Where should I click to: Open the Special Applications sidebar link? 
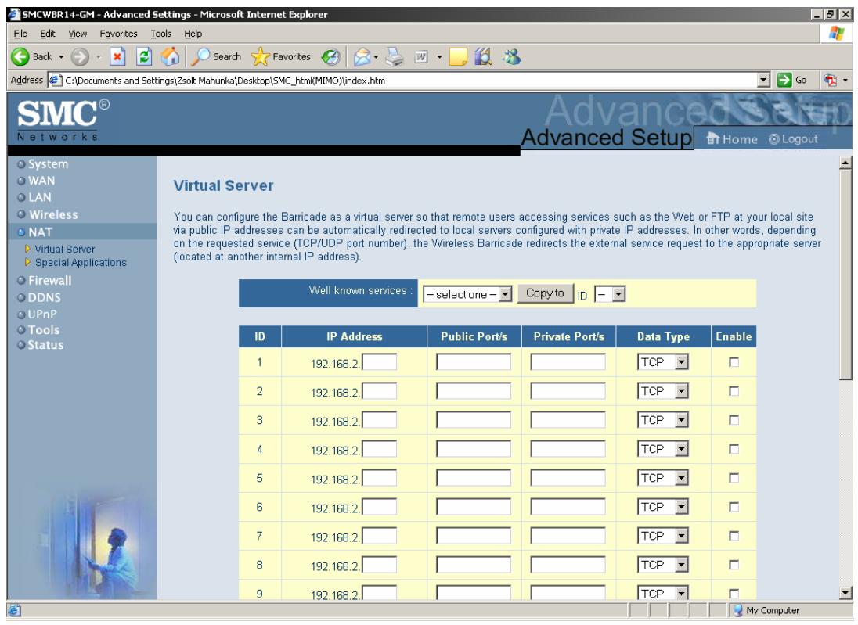[x=81, y=263]
